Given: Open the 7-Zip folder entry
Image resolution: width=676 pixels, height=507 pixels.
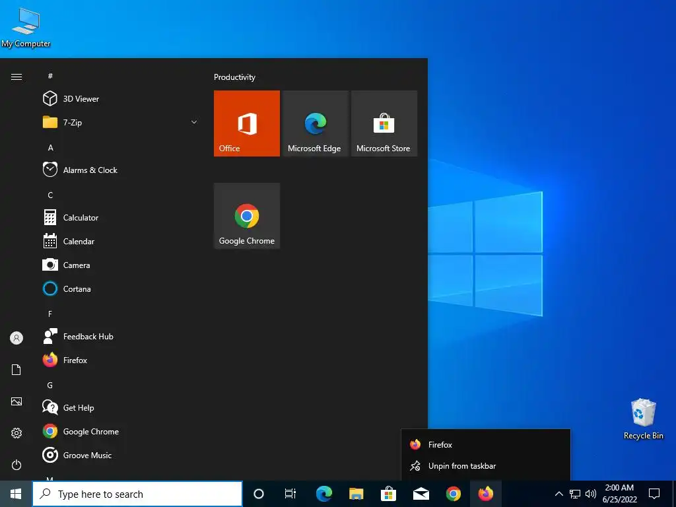Looking at the screenshot, I should (121, 122).
